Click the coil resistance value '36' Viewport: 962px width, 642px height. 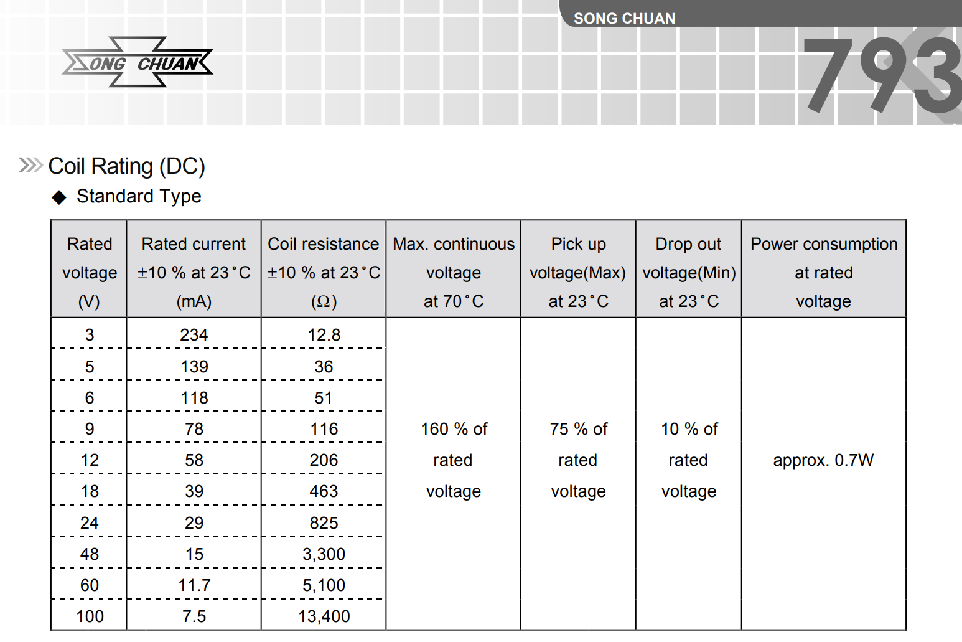coord(324,367)
